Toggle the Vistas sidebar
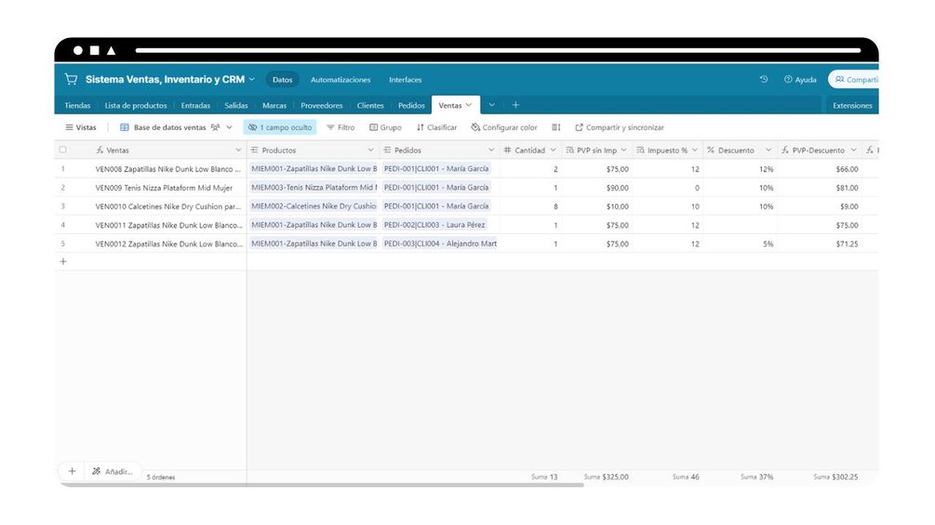 [81, 127]
